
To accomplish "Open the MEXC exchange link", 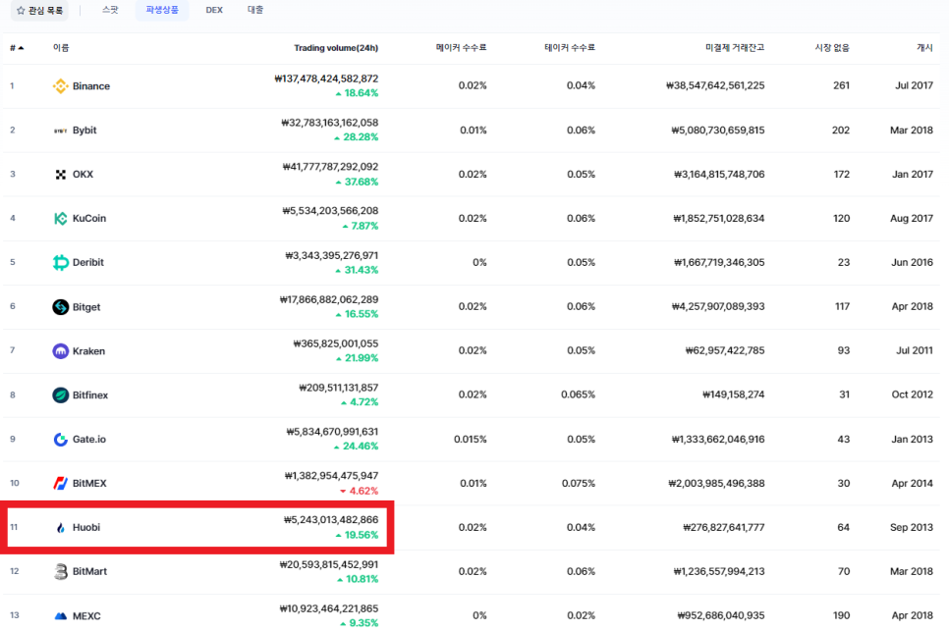I will [85, 615].
